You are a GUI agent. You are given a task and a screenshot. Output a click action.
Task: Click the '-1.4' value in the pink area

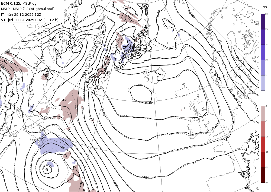click(x=64, y=100)
